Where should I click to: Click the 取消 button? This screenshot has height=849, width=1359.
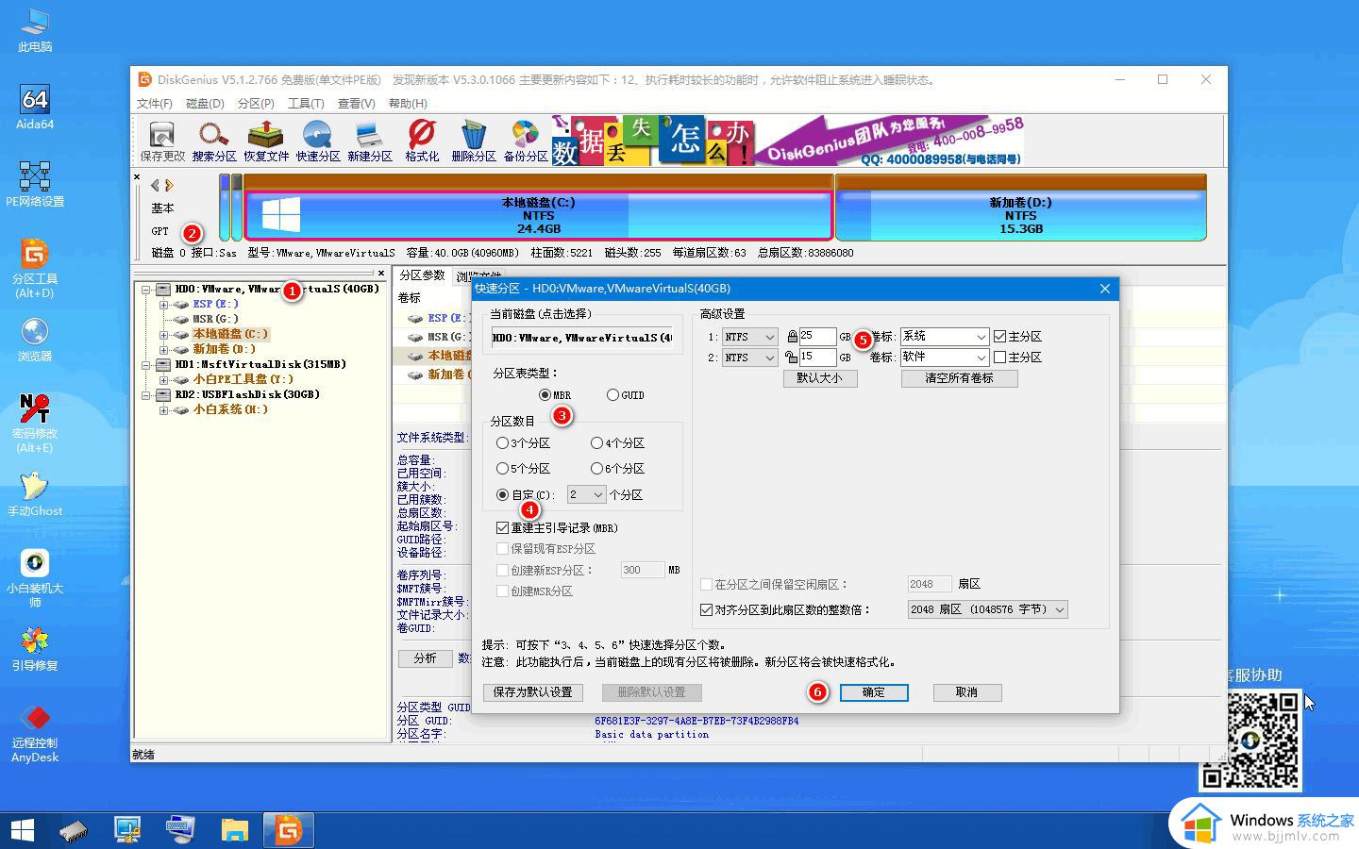[966, 692]
